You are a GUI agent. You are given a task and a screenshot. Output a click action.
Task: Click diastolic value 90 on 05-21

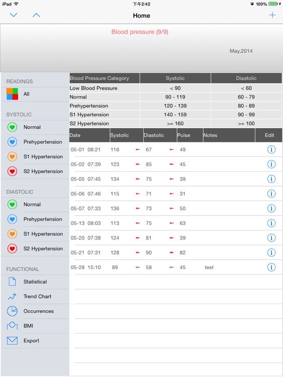tap(149, 252)
